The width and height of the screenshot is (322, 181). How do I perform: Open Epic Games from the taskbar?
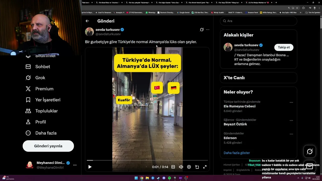pos(175,178)
